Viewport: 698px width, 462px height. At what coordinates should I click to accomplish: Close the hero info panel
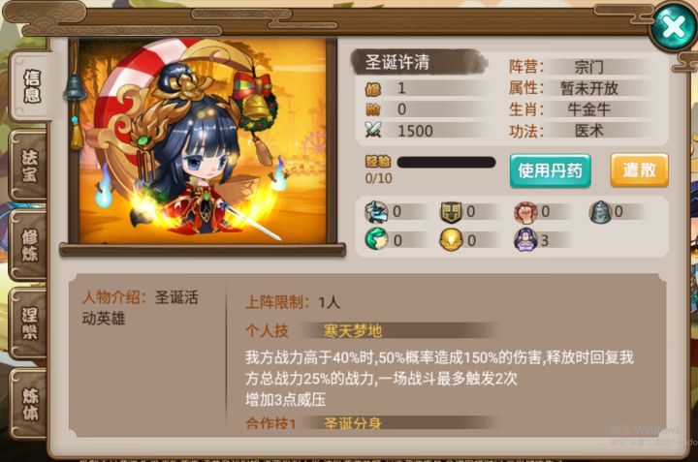point(674,27)
